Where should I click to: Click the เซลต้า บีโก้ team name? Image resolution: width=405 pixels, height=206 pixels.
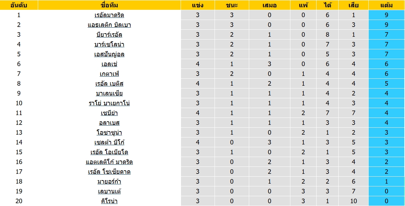[x=109, y=142]
